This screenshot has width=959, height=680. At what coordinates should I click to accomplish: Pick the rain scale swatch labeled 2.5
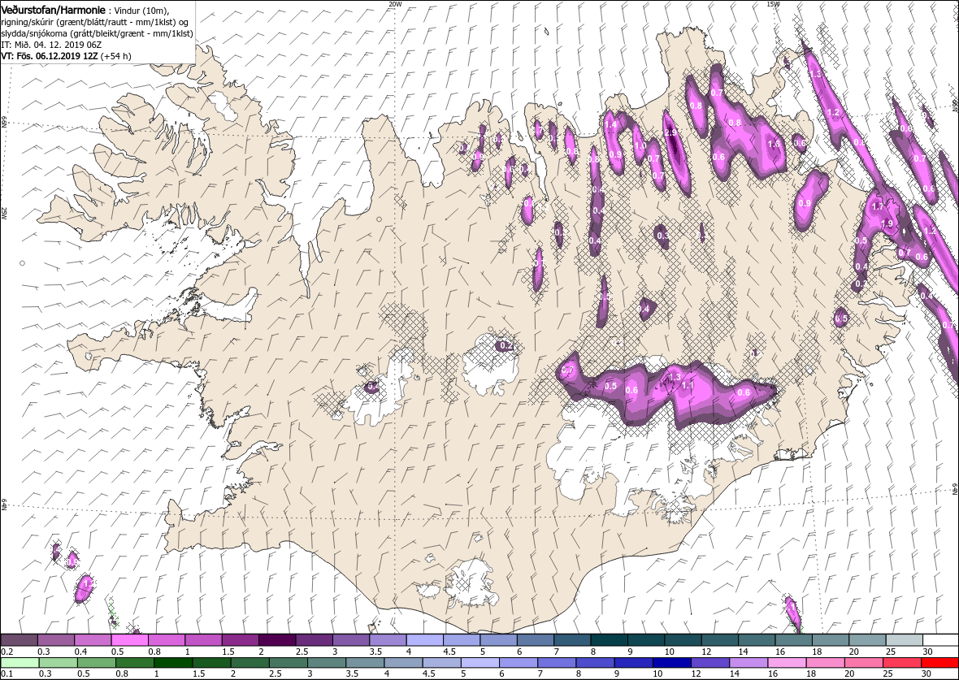[x=288, y=663]
